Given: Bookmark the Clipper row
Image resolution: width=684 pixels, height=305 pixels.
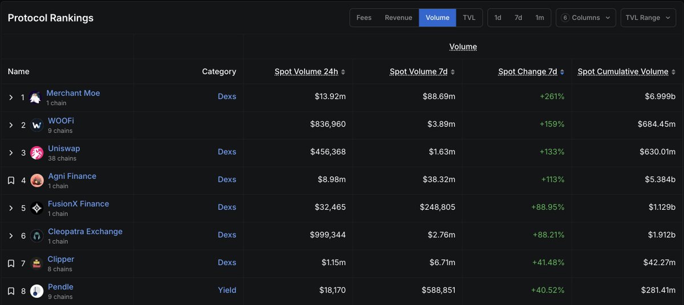Looking at the screenshot, I should (x=11, y=263).
